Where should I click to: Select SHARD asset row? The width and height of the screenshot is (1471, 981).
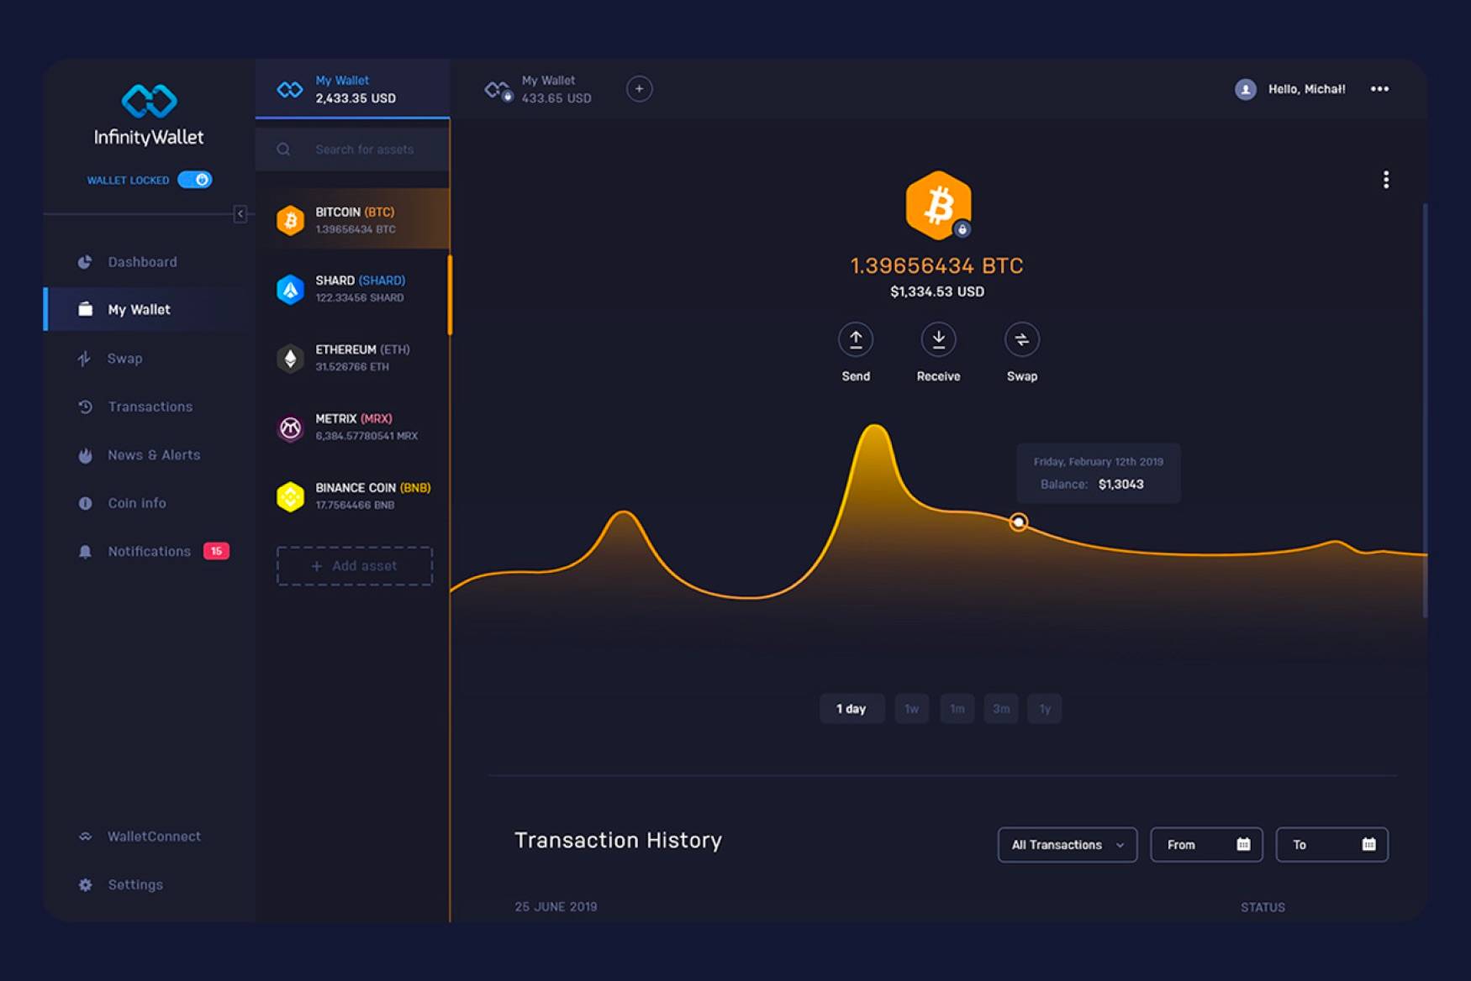[352, 288]
